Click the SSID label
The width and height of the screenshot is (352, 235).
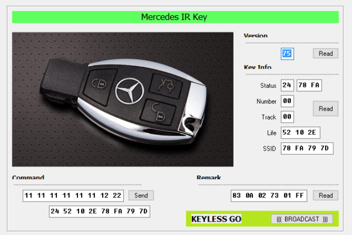pos(269,149)
